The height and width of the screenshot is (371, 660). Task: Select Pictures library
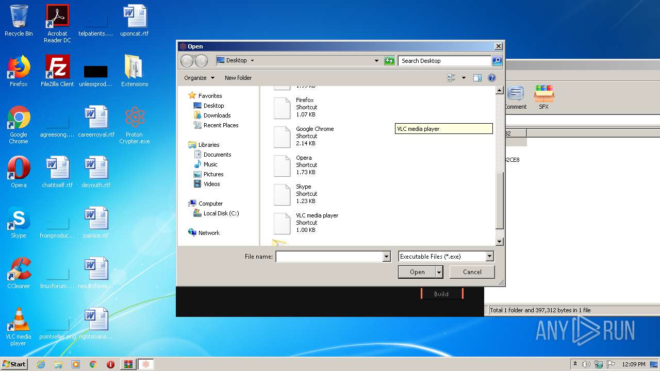click(x=208, y=174)
